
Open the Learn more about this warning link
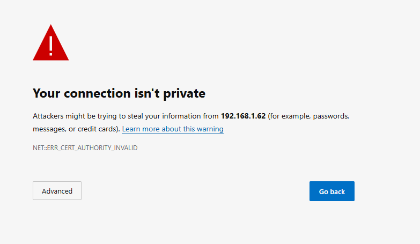173,129
